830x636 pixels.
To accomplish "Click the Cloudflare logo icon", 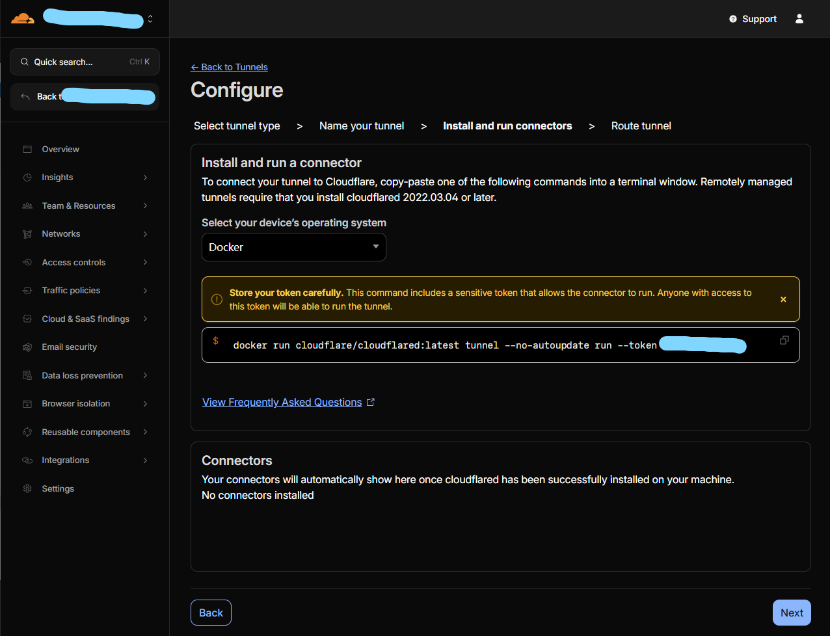I will (x=23, y=18).
